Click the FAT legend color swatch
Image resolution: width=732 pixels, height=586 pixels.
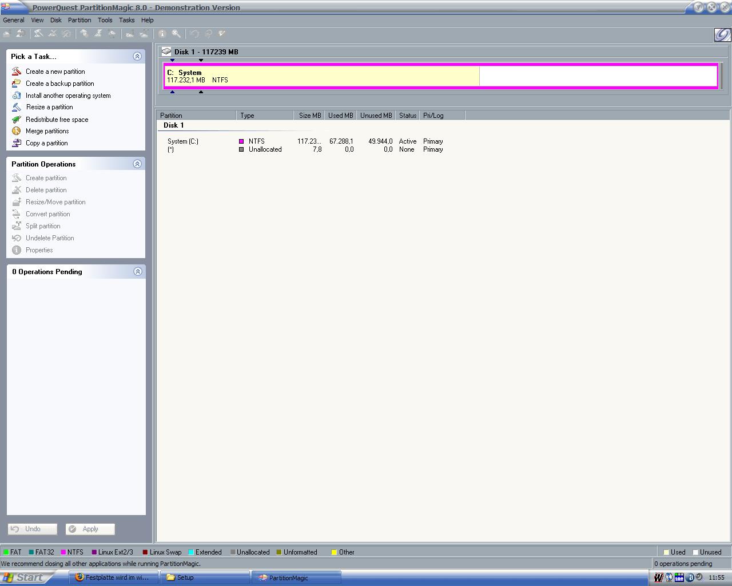6,552
